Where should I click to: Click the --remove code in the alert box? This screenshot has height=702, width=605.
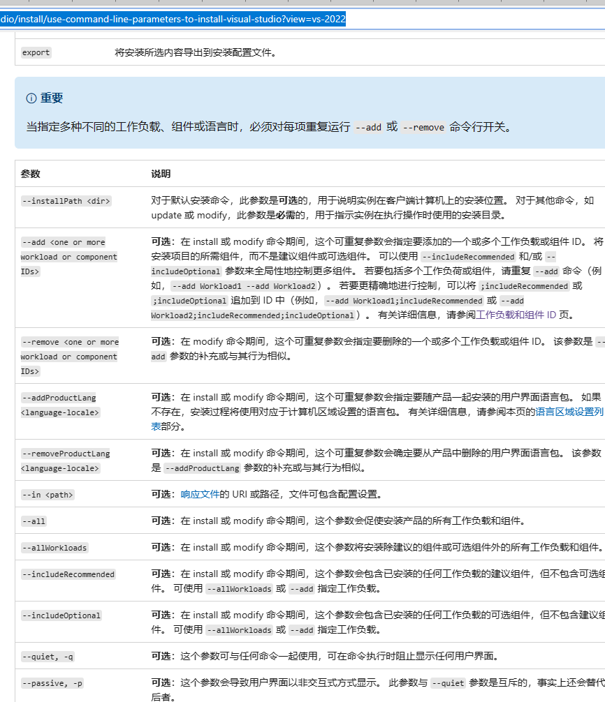pyautogui.click(x=423, y=128)
